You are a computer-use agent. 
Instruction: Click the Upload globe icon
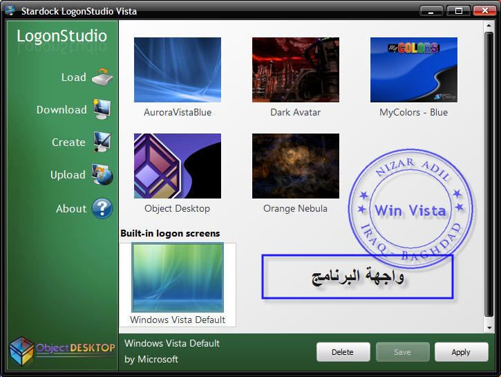point(102,174)
